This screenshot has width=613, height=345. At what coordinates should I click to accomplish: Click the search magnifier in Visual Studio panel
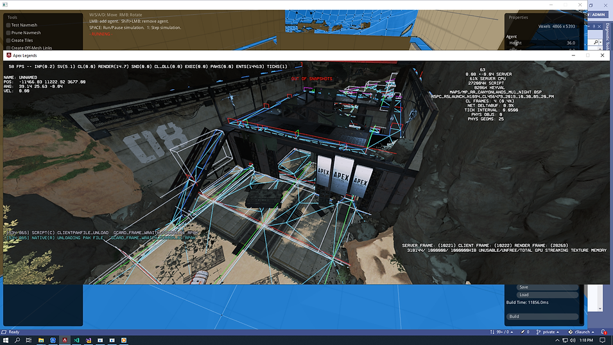pos(596,42)
